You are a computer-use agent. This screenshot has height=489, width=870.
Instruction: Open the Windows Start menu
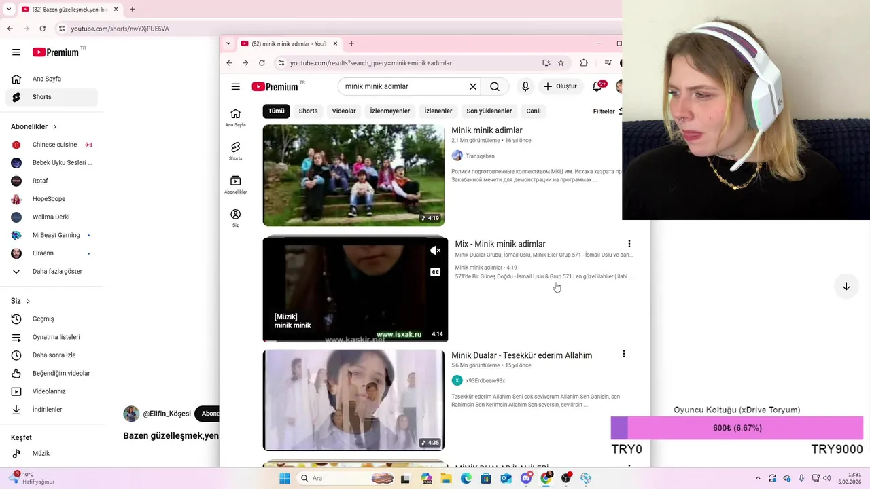pyautogui.click(x=285, y=478)
